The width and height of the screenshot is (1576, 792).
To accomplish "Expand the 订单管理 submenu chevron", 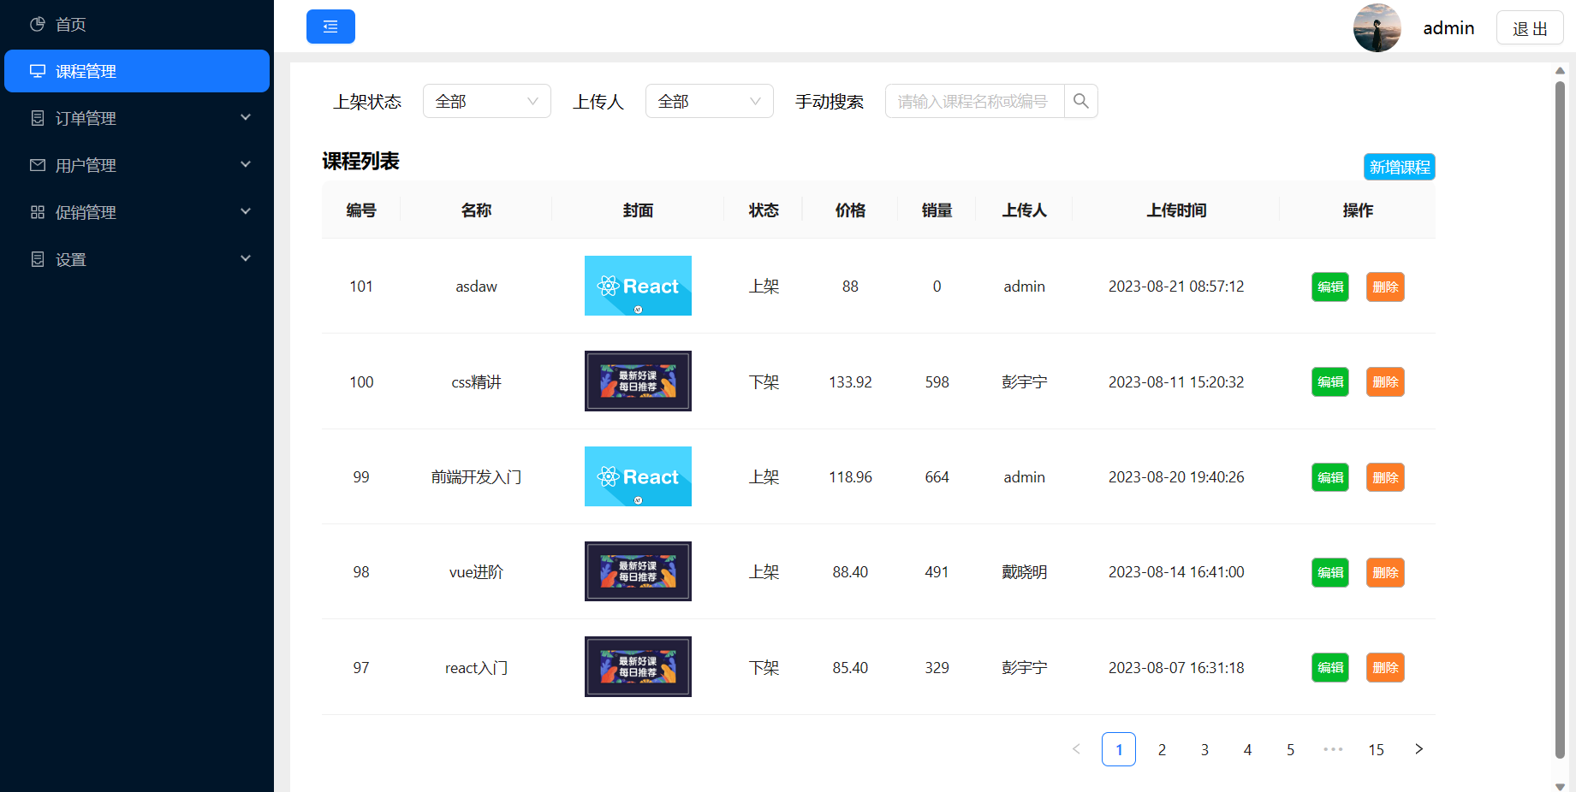I will tap(246, 117).
